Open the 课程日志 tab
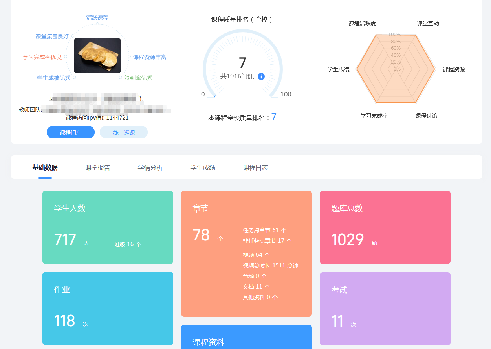Screen dimensions: 491x349 point(256,167)
